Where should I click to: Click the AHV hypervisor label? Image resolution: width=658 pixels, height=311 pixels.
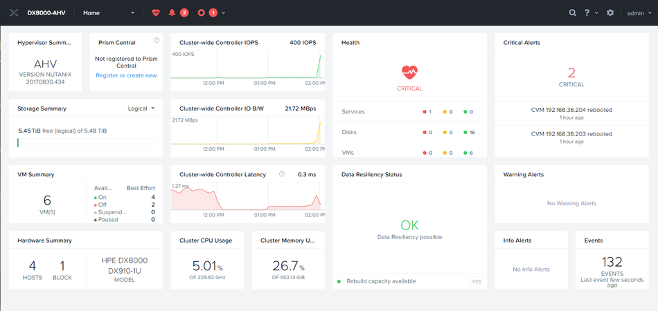[x=45, y=64]
